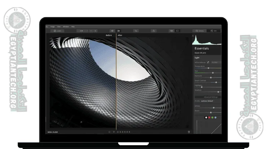
Task: Toggle the heart favorite icon
Action: tap(114, 132)
